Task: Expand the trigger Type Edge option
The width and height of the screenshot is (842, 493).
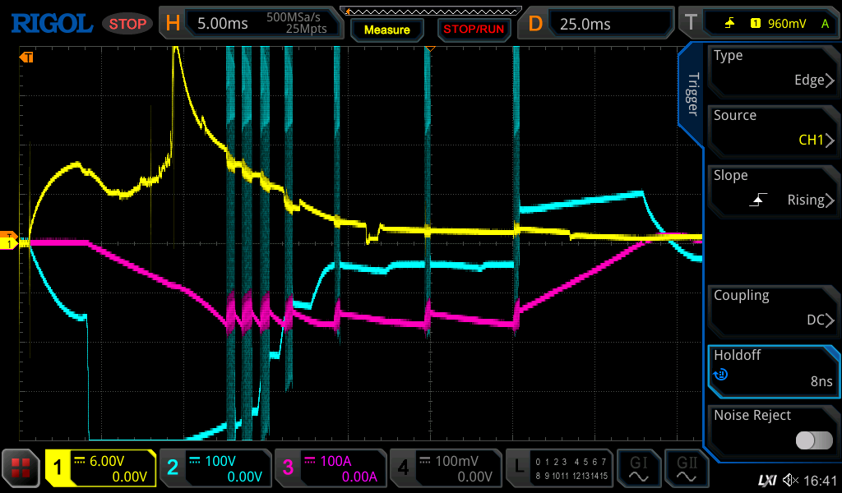Action: 773,68
